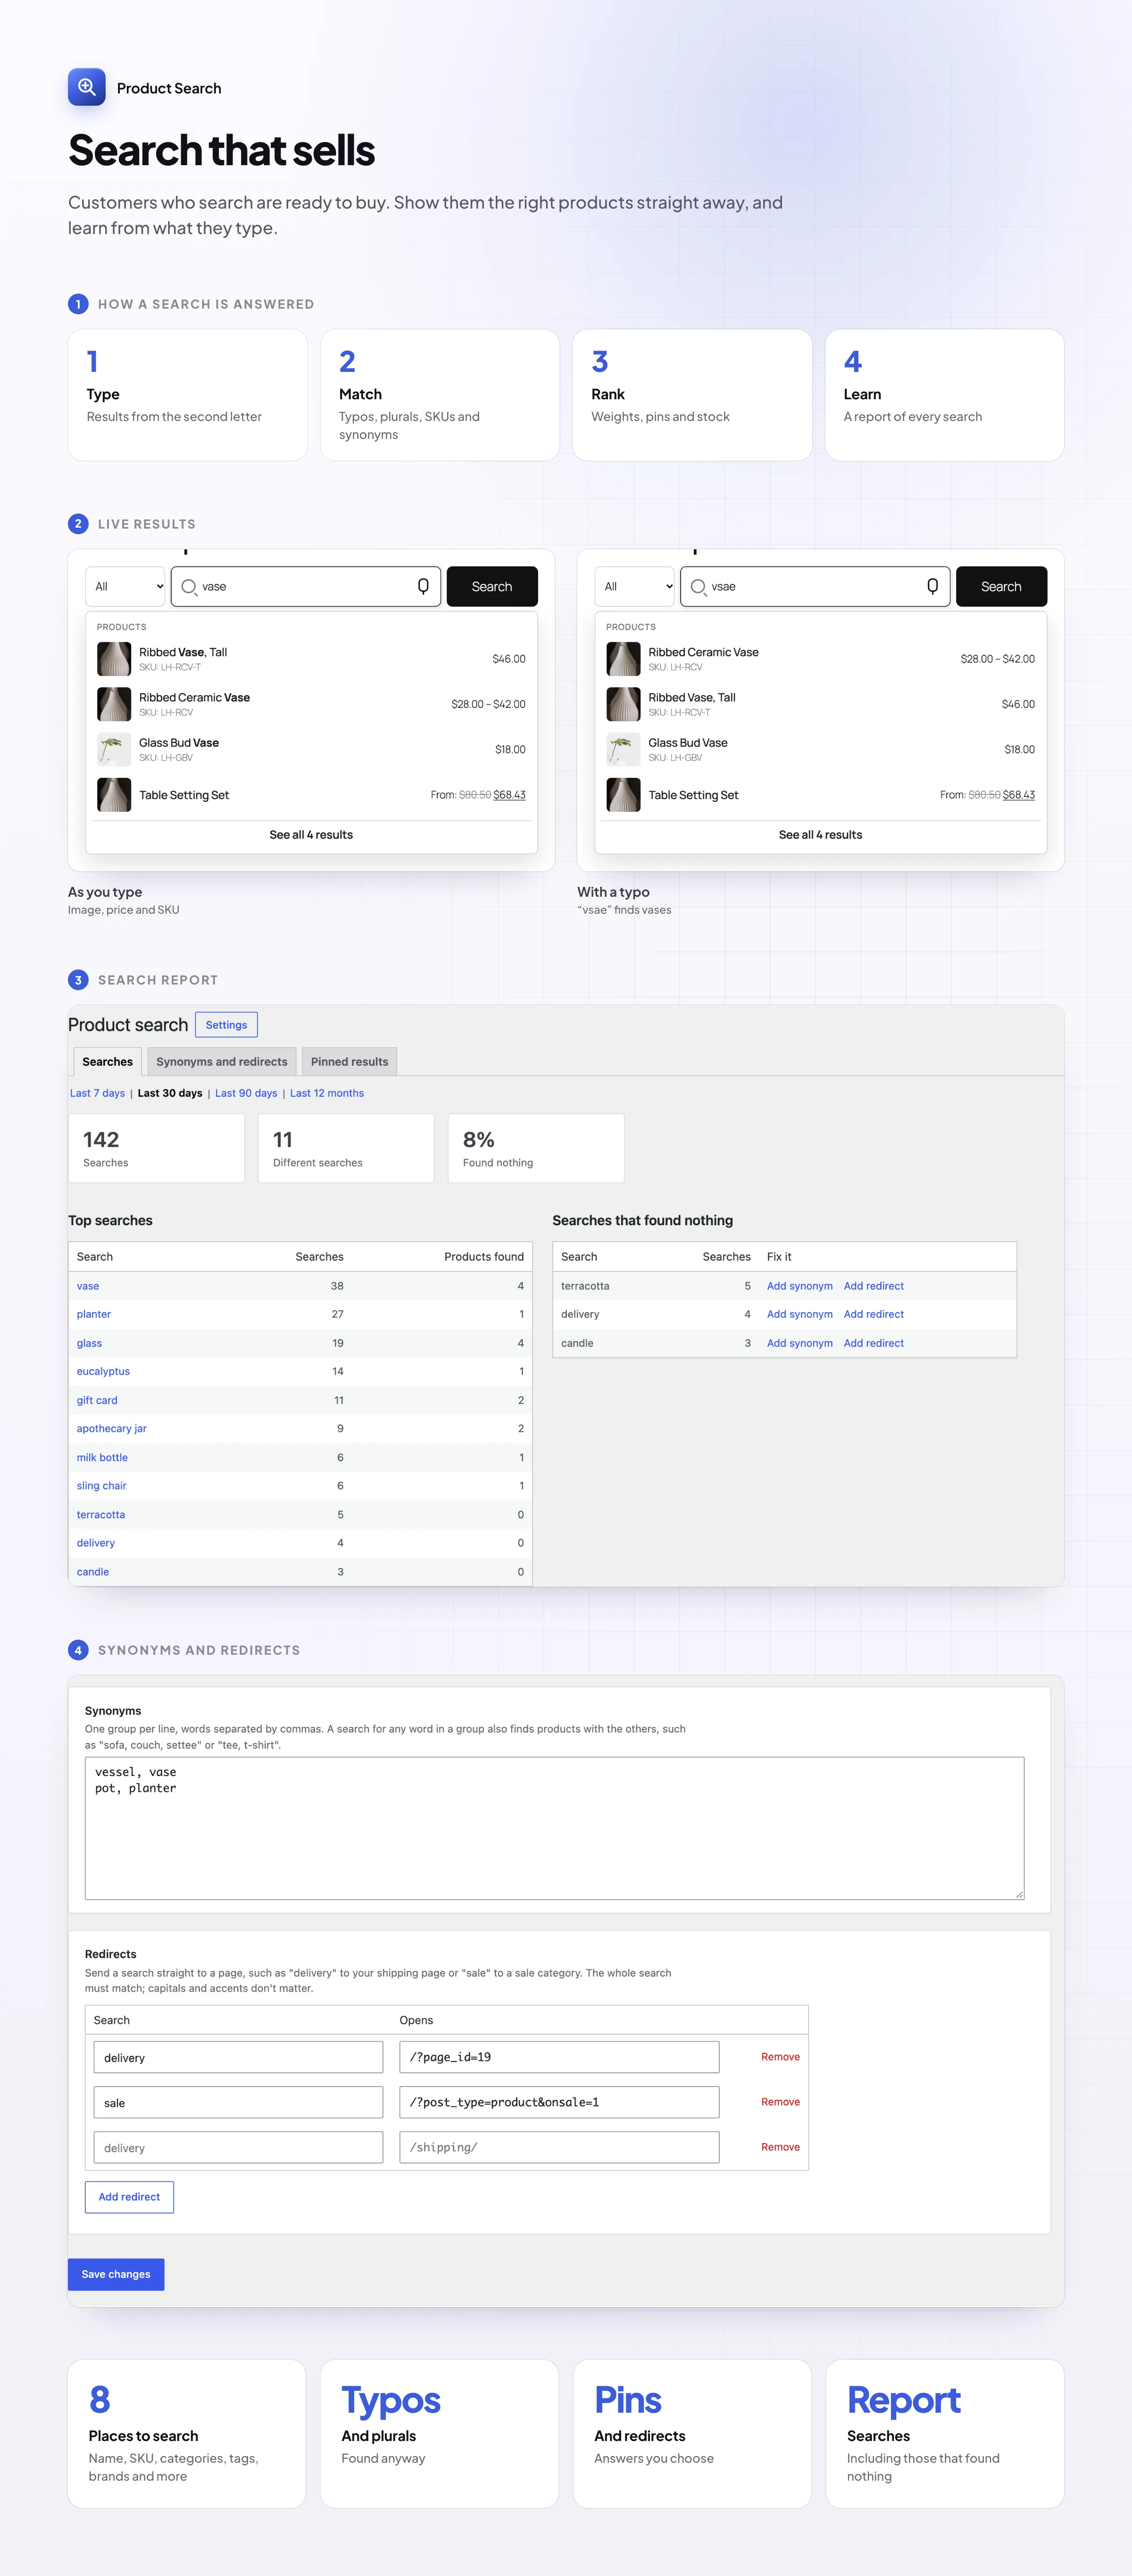This screenshot has height=2576, width=1132.
Task: Click the magnifier icon in the "vase" search box
Action: (x=189, y=587)
